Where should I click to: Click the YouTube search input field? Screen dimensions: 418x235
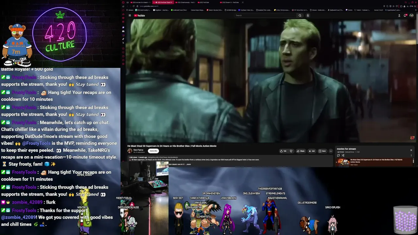[x=266, y=15]
